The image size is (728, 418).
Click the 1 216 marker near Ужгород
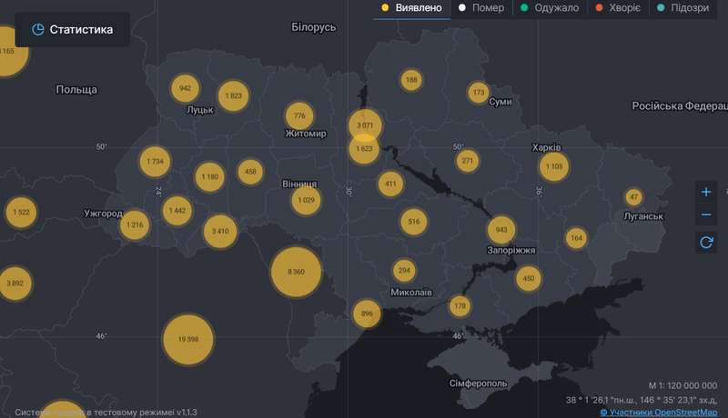click(x=135, y=224)
